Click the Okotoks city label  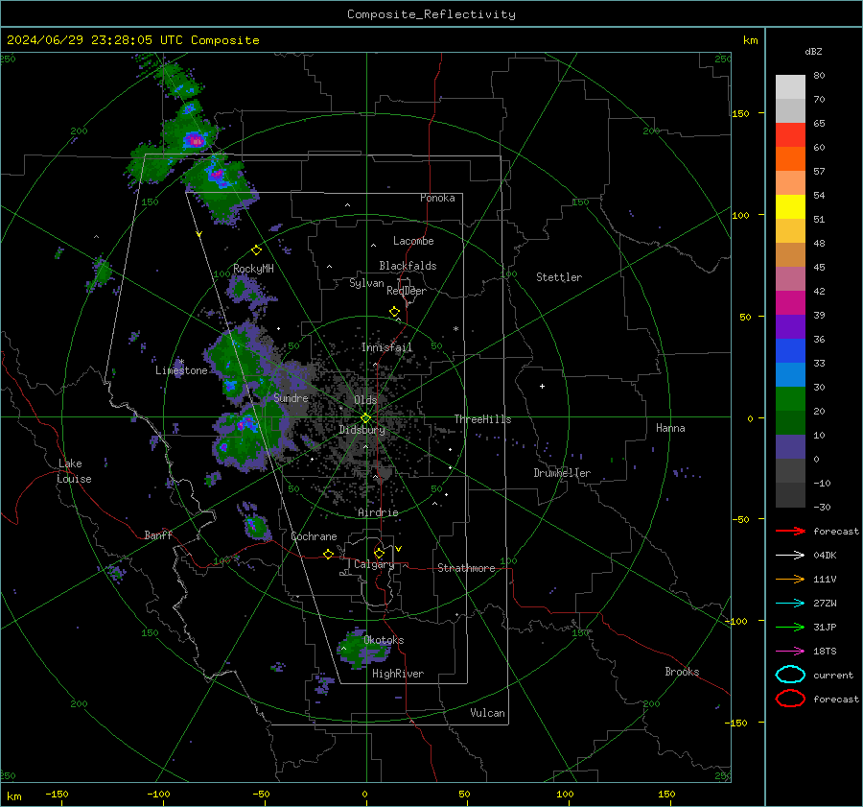point(384,640)
